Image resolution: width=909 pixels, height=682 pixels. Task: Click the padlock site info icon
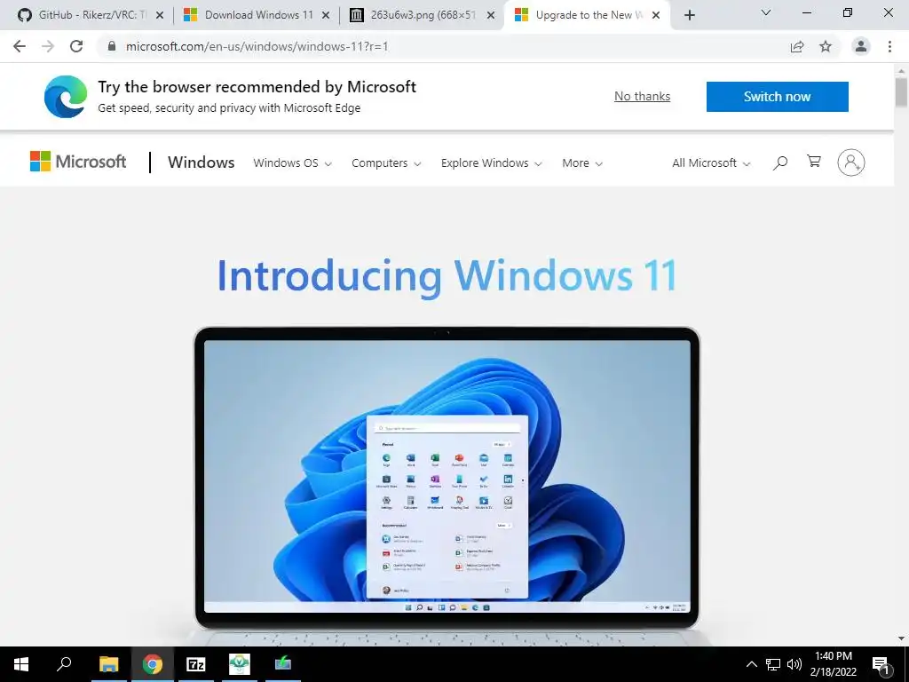pyautogui.click(x=112, y=46)
